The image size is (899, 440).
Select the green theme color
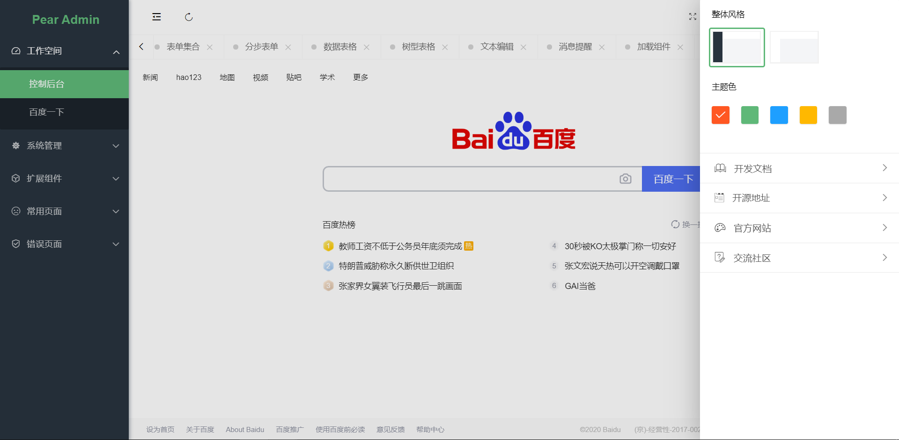(x=750, y=115)
